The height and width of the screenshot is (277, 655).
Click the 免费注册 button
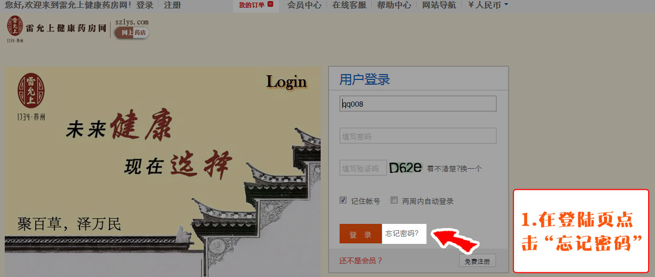477,261
